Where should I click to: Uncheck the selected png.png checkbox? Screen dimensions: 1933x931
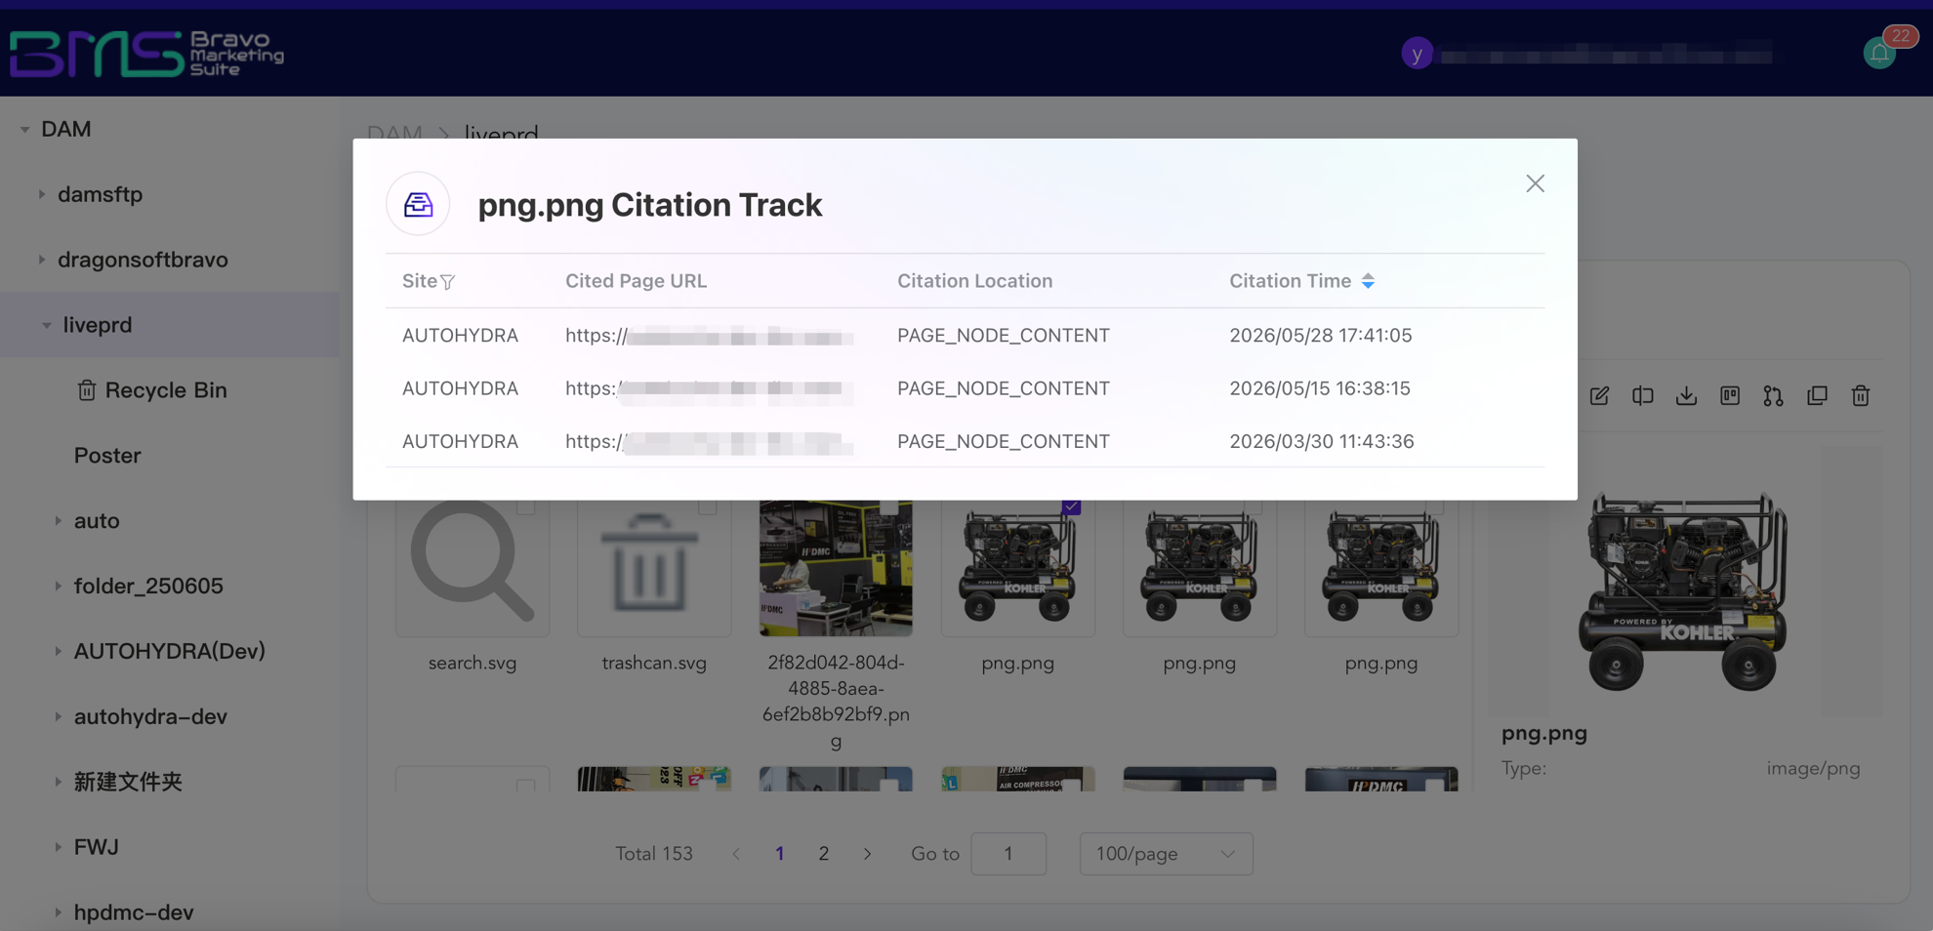[1071, 506]
